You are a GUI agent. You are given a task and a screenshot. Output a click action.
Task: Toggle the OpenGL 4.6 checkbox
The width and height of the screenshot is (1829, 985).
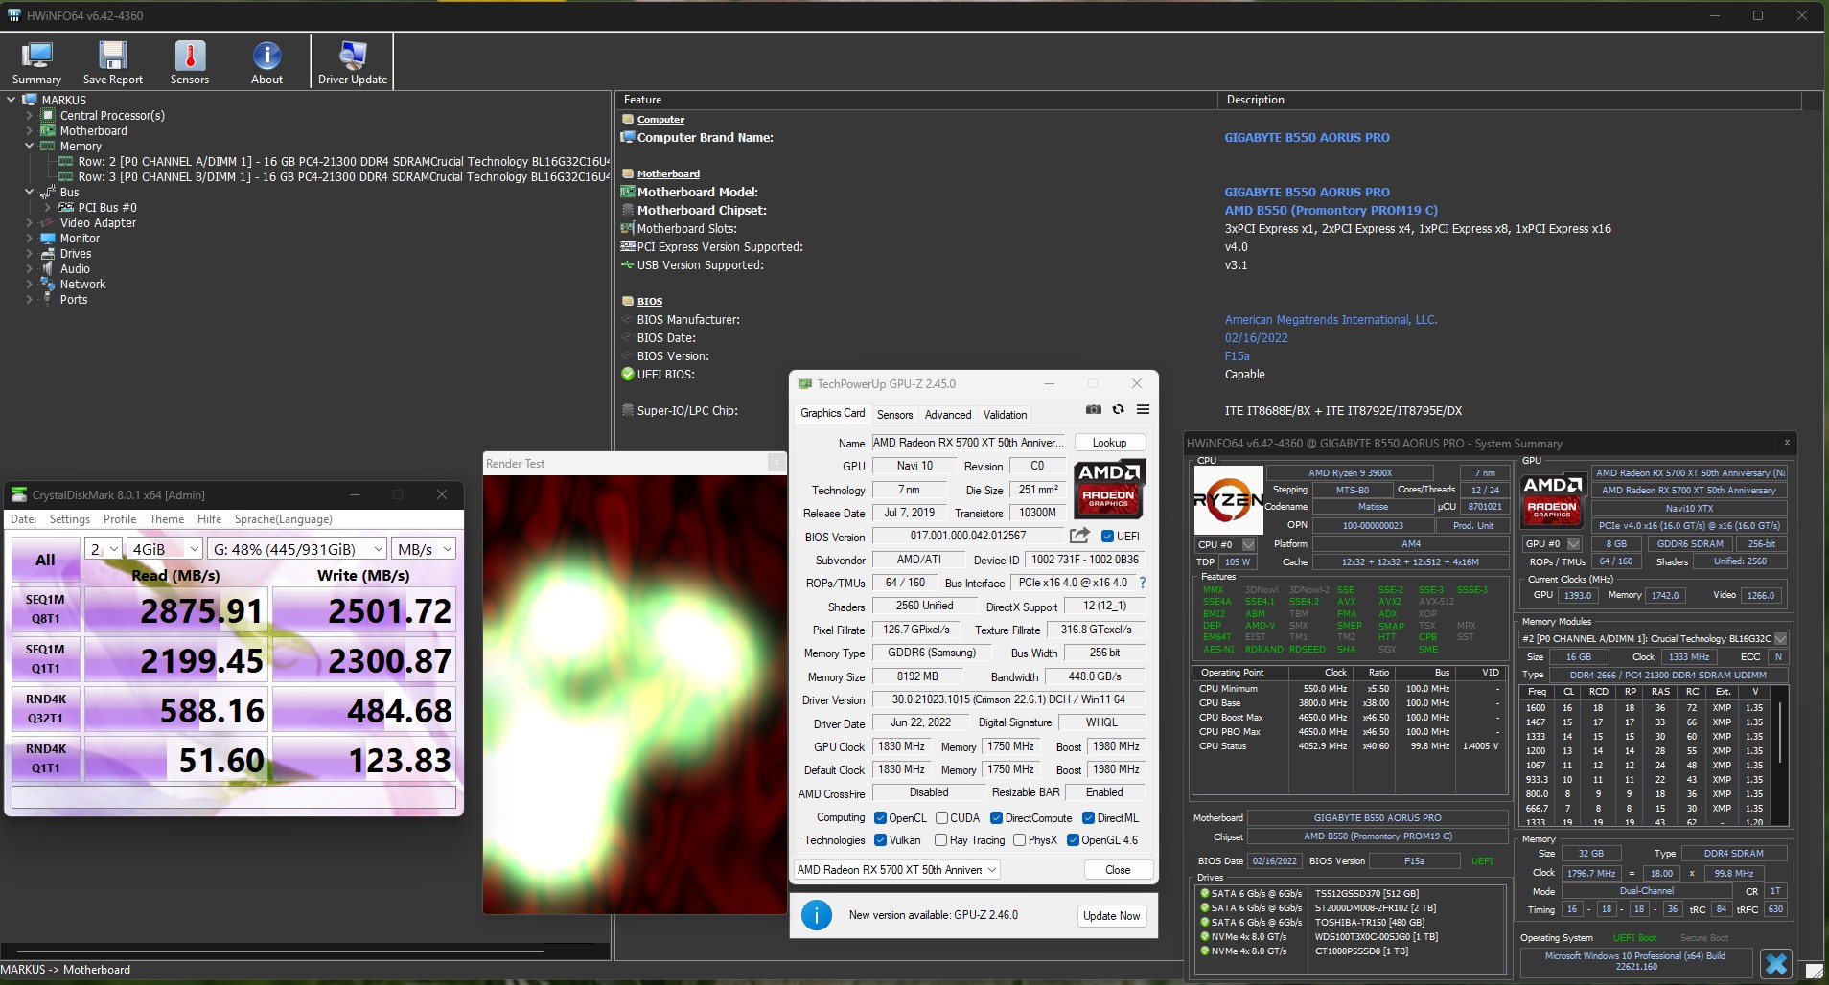(1073, 840)
